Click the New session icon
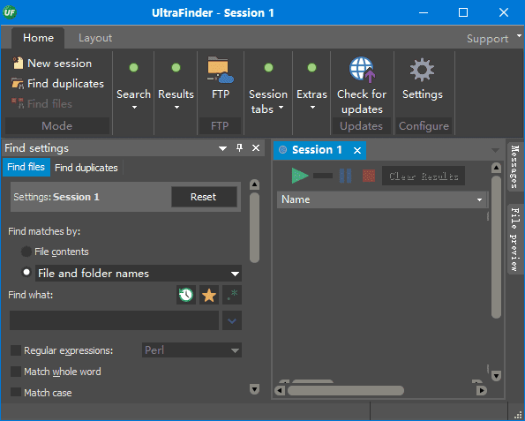This screenshot has height=421, width=525. 18,64
